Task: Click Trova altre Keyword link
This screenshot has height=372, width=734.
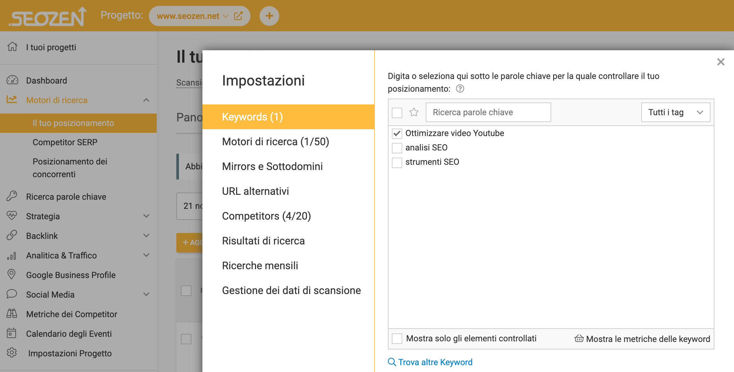Action: pyautogui.click(x=435, y=362)
